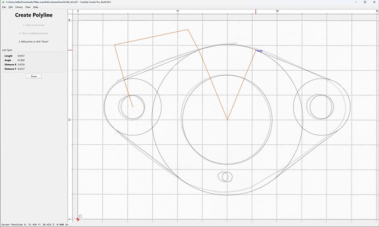Viewport: 379px width, 227px height.
Task: Maximize the Carbide Create window
Action: click(365, 2)
